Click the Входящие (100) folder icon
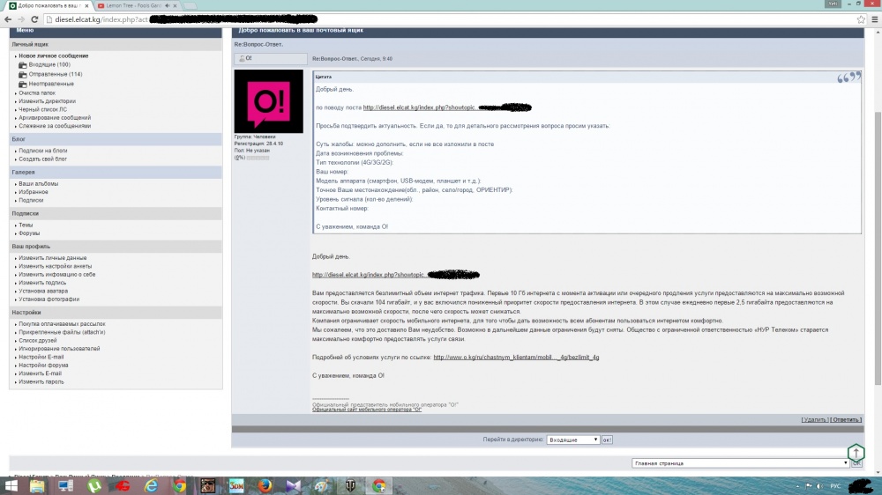The height and width of the screenshot is (495, 882). pos(23,65)
